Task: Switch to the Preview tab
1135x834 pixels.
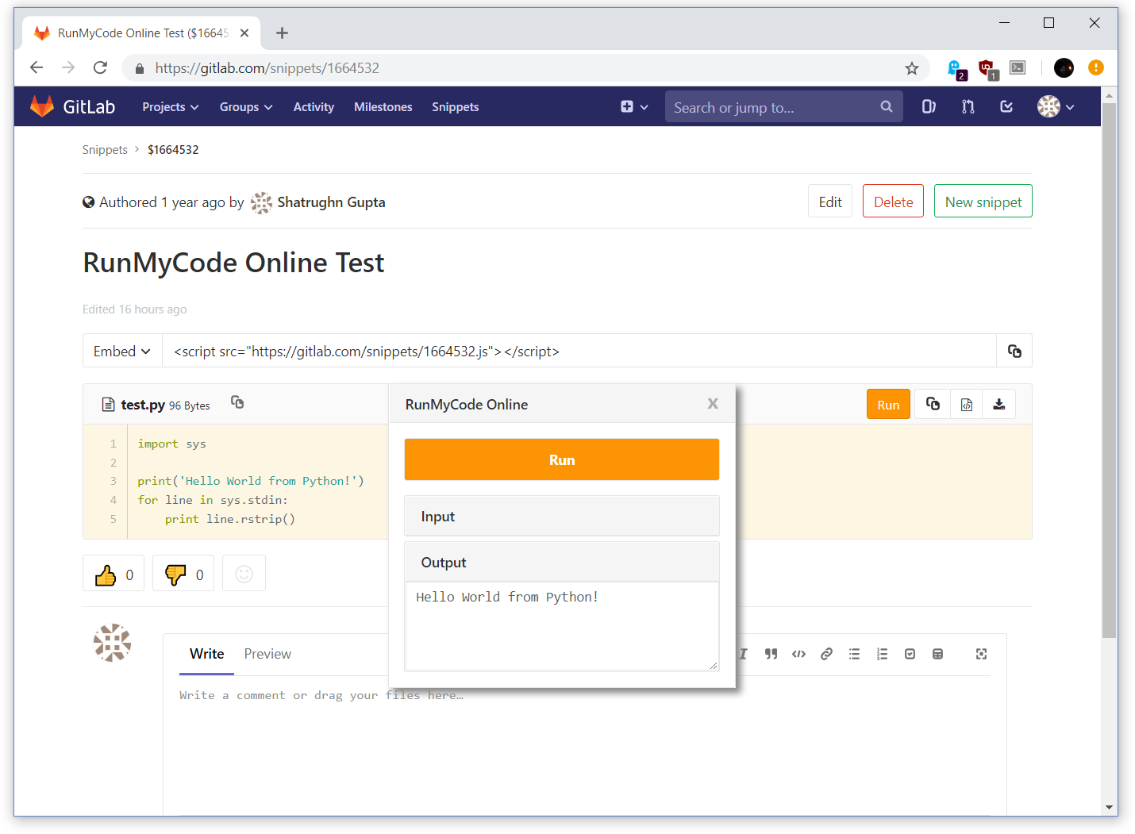Action: 267,654
